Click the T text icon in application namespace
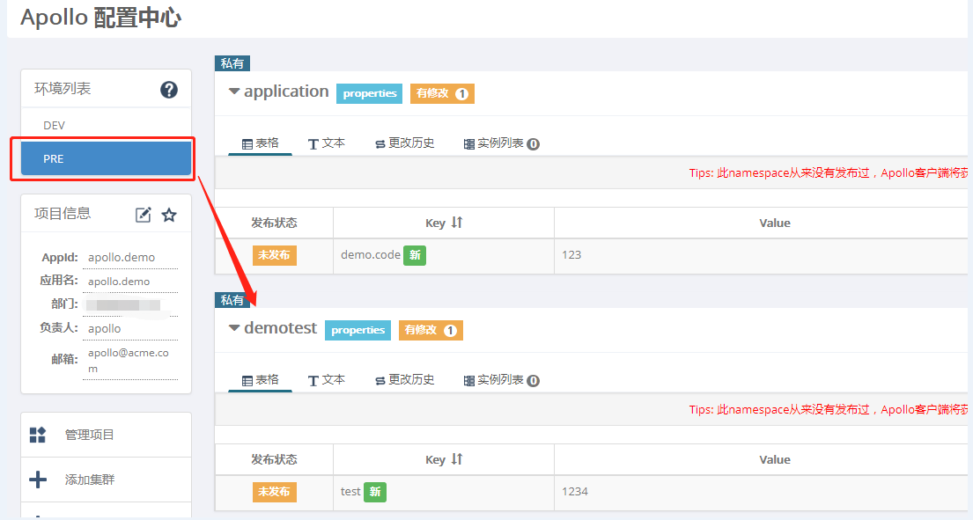The width and height of the screenshot is (973, 520). tap(314, 143)
